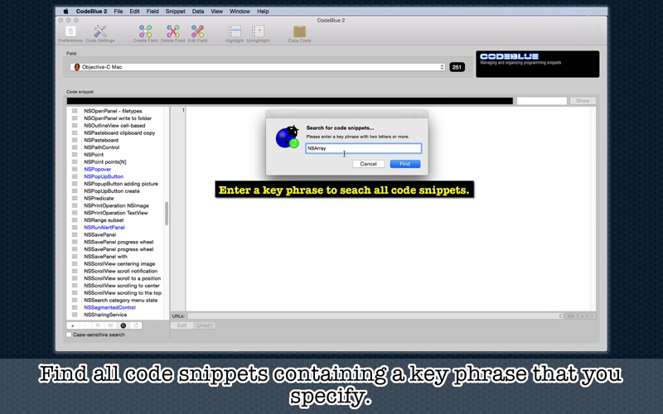Click the Find button in the search dialog
The height and width of the screenshot is (414, 663).
point(405,164)
